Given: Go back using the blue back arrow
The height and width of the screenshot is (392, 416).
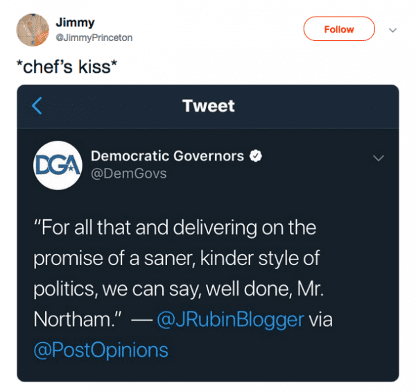Looking at the screenshot, I should pos(37,105).
